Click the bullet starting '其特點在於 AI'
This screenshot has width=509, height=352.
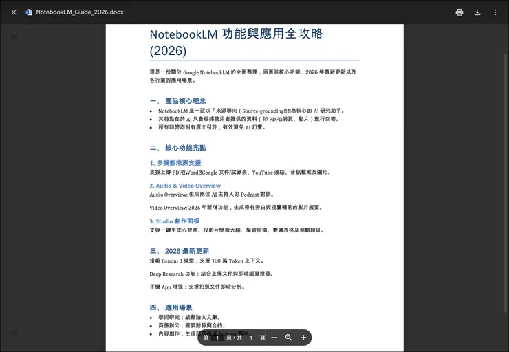click(x=249, y=119)
